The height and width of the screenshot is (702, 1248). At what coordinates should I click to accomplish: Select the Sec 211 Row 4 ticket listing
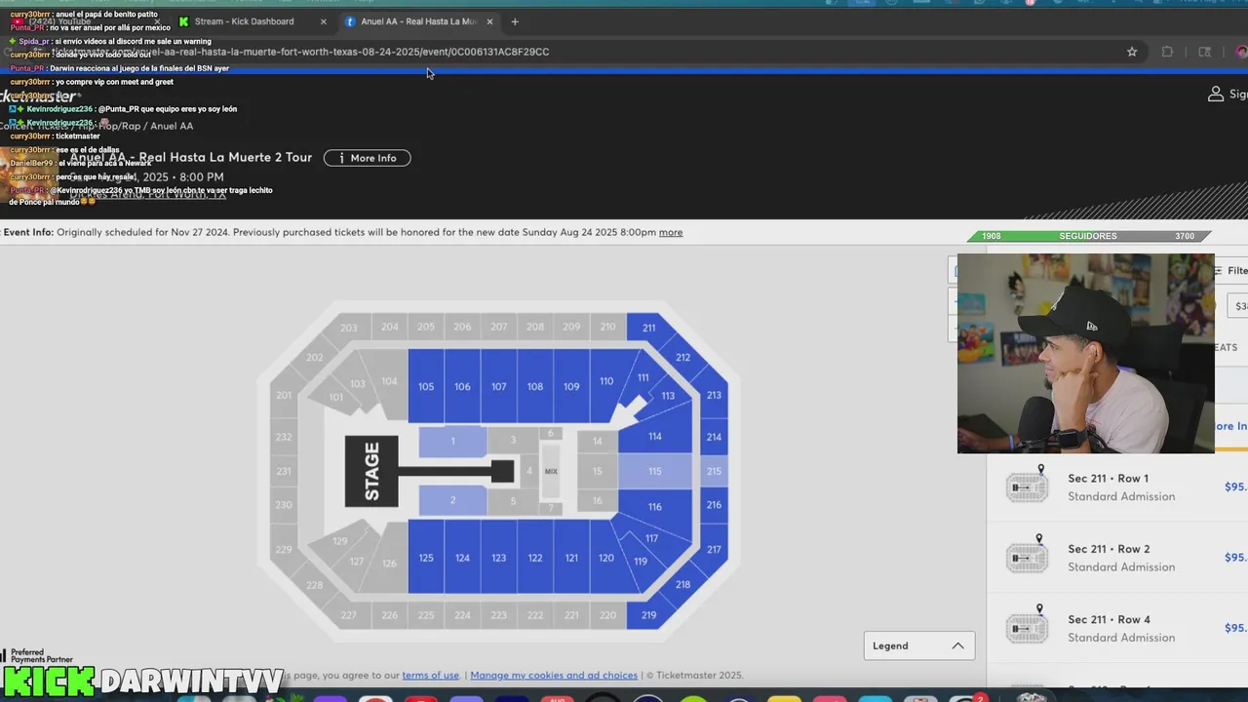1117,627
